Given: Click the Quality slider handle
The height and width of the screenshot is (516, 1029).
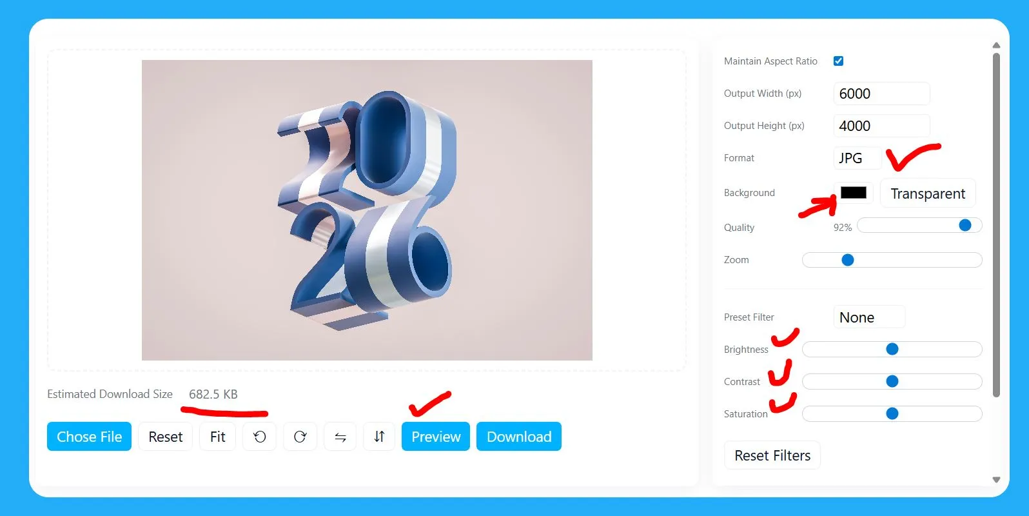Looking at the screenshot, I should coord(965,225).
